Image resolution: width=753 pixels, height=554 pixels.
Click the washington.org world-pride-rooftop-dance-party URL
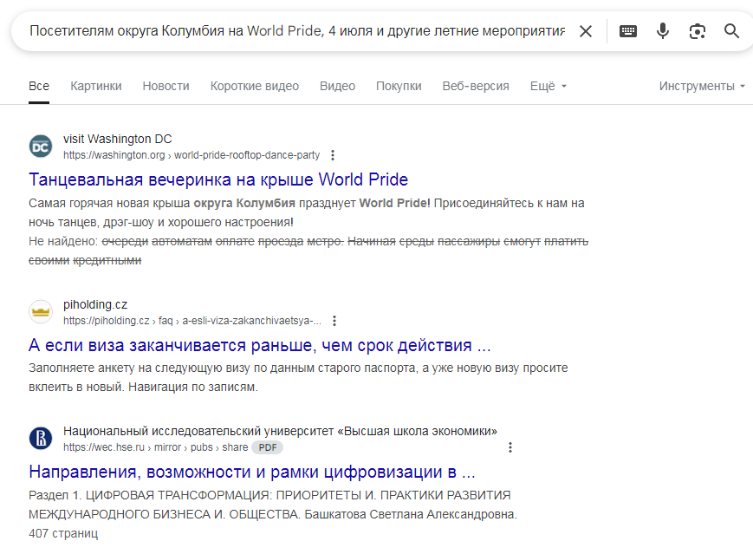point(191,155)
